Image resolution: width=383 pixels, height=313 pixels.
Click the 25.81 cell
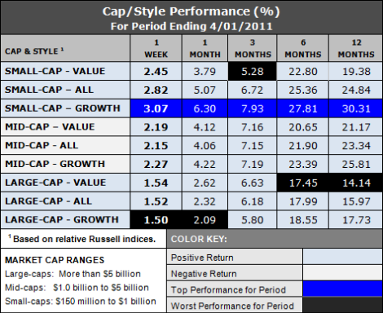pos(356,164)
